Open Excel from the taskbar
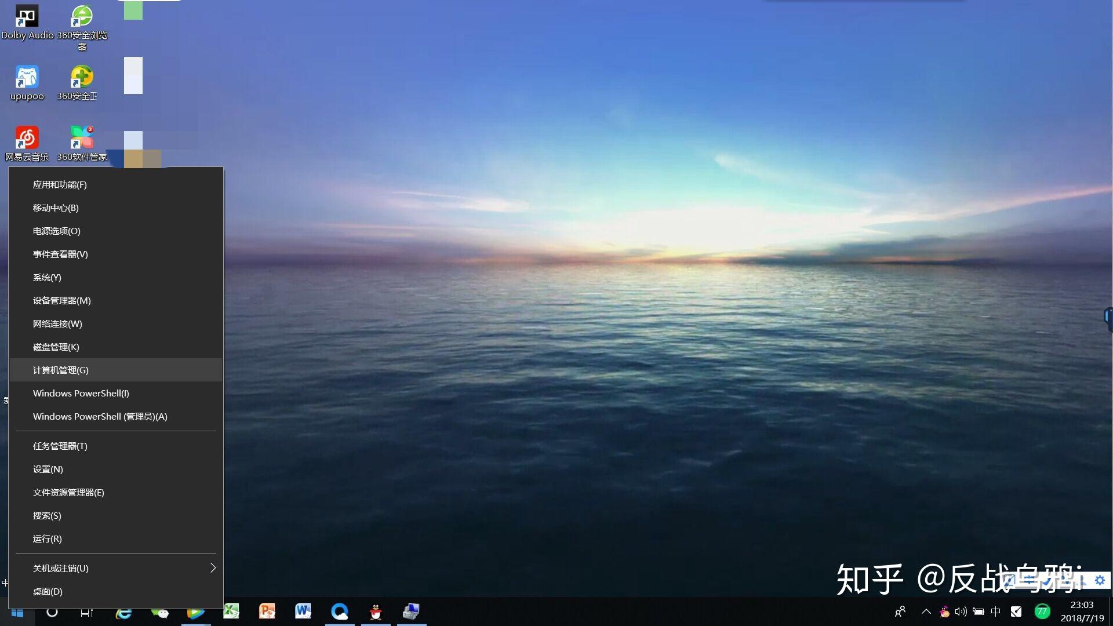This screenshot has width=1113, height=626. [231, 611]
